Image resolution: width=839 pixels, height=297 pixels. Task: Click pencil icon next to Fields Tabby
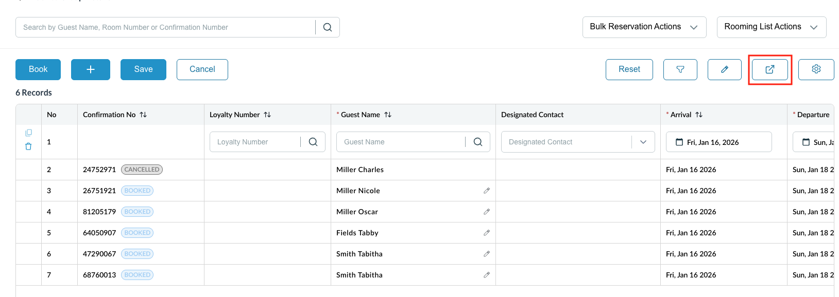click(x=486, y=233)
